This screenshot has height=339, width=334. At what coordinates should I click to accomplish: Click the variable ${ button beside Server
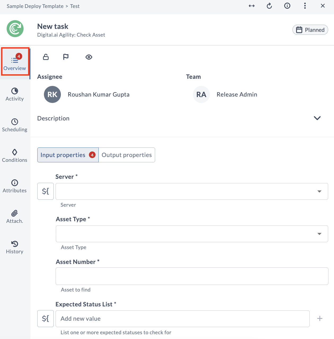46,191
